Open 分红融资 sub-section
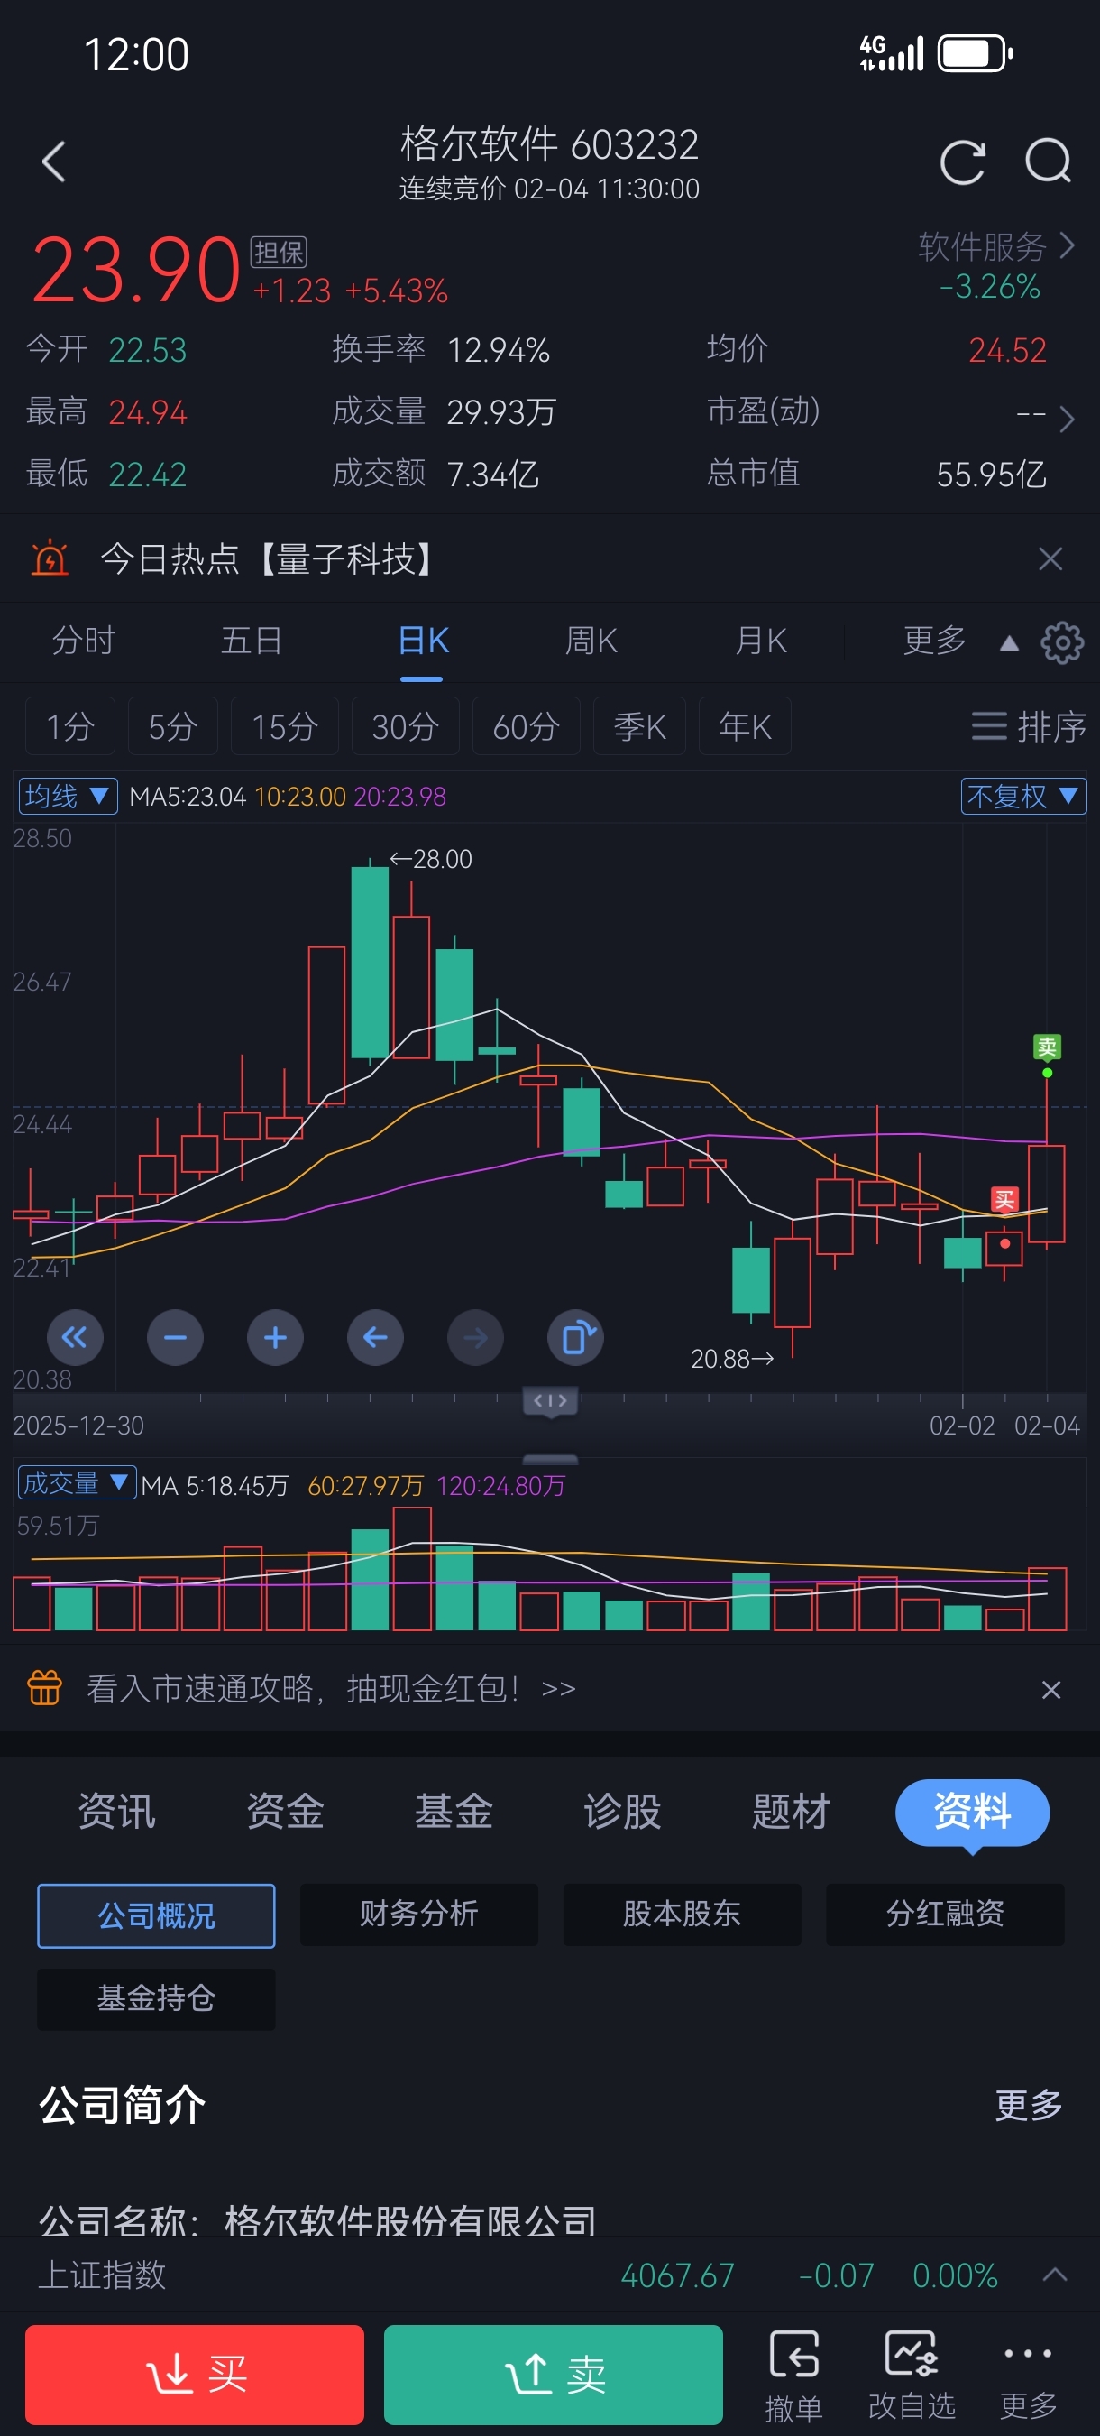The height and width of the screenshot is (2436, 1100). tap(945, 1914)
